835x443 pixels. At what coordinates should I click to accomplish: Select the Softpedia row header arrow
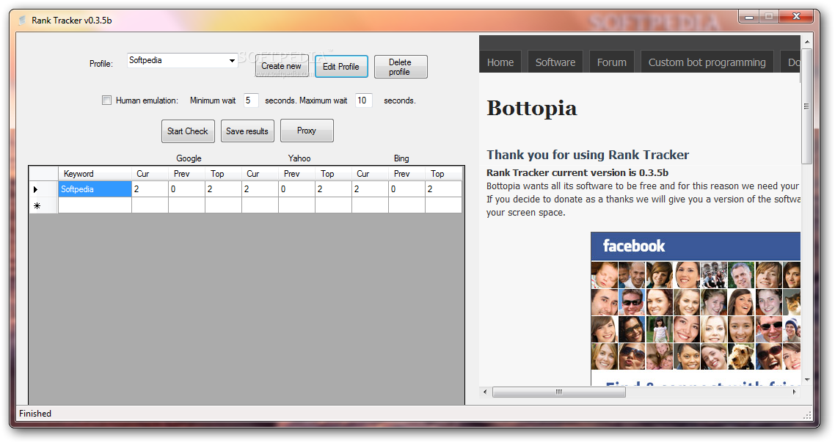click(x=43, y=189)
